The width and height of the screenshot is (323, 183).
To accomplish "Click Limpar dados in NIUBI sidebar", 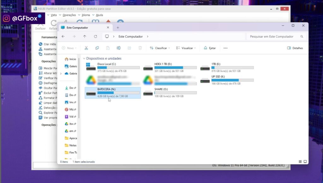I will (48, 103).
